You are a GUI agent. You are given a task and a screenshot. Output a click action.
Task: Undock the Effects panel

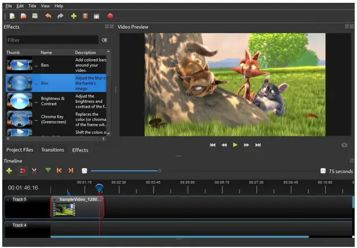click(x=107, y=26)
